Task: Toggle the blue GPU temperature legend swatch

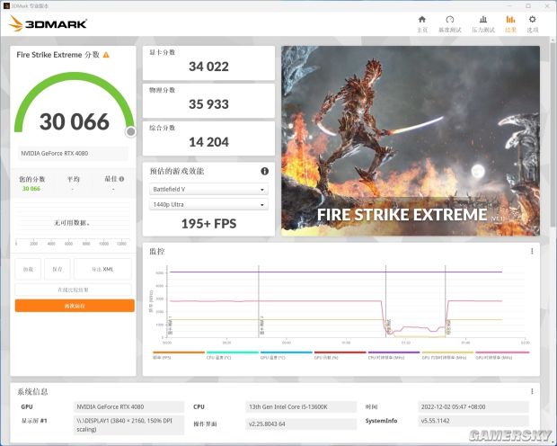Action: [x=287, y=352]
